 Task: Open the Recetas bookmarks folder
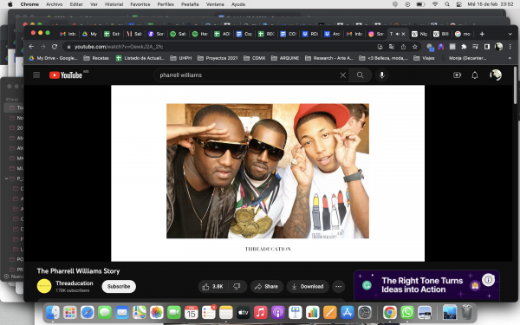[96, 58]
